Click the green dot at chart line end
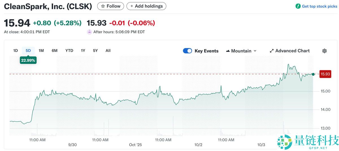The width and height of the screenshot is (339, 151). [313, 74]
